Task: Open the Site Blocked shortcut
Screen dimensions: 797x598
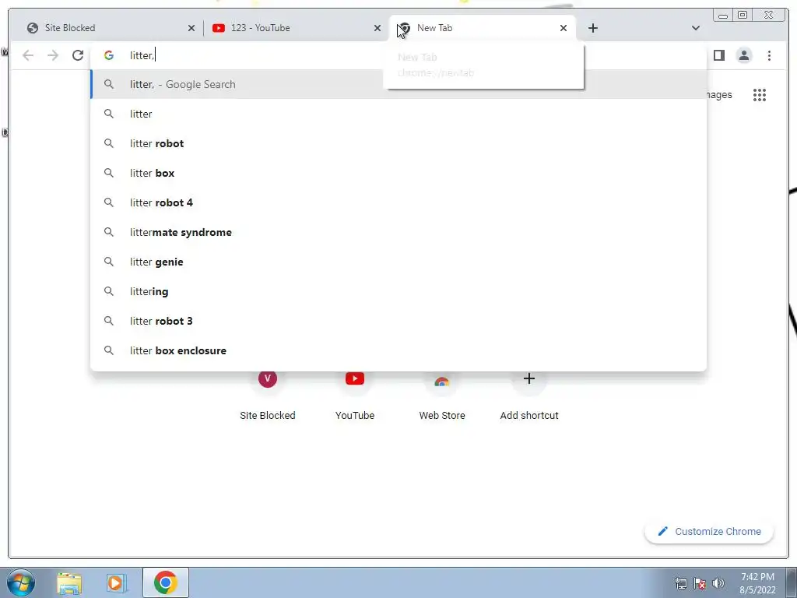Action: coord(268,396)
